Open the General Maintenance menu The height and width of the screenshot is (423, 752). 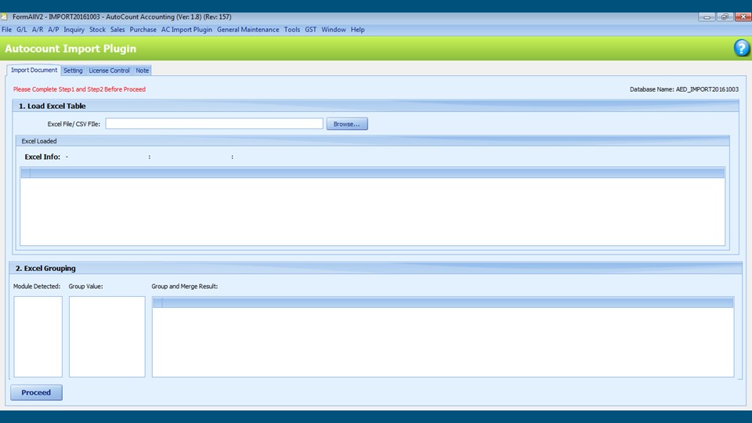[248, 30]
